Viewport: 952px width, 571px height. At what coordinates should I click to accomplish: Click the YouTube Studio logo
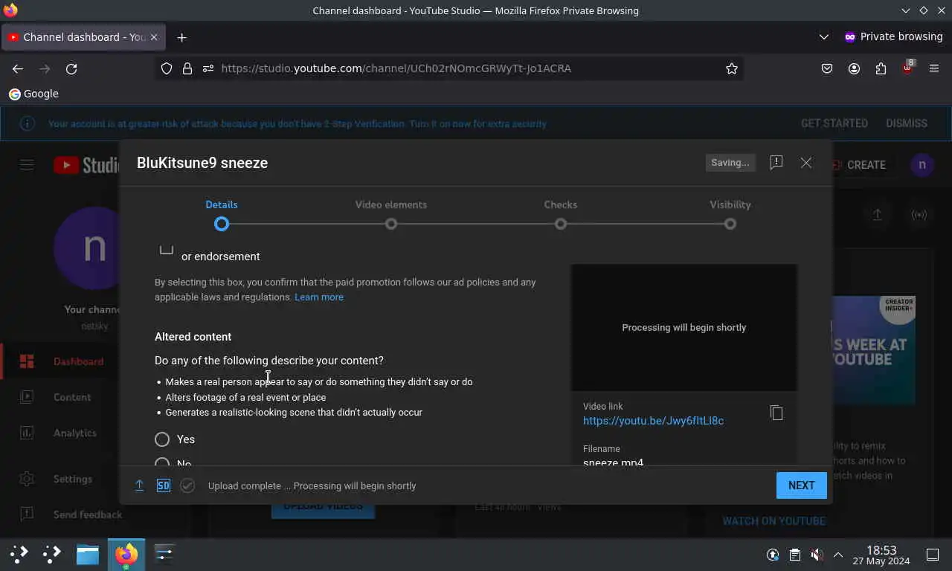pos(86,165)
